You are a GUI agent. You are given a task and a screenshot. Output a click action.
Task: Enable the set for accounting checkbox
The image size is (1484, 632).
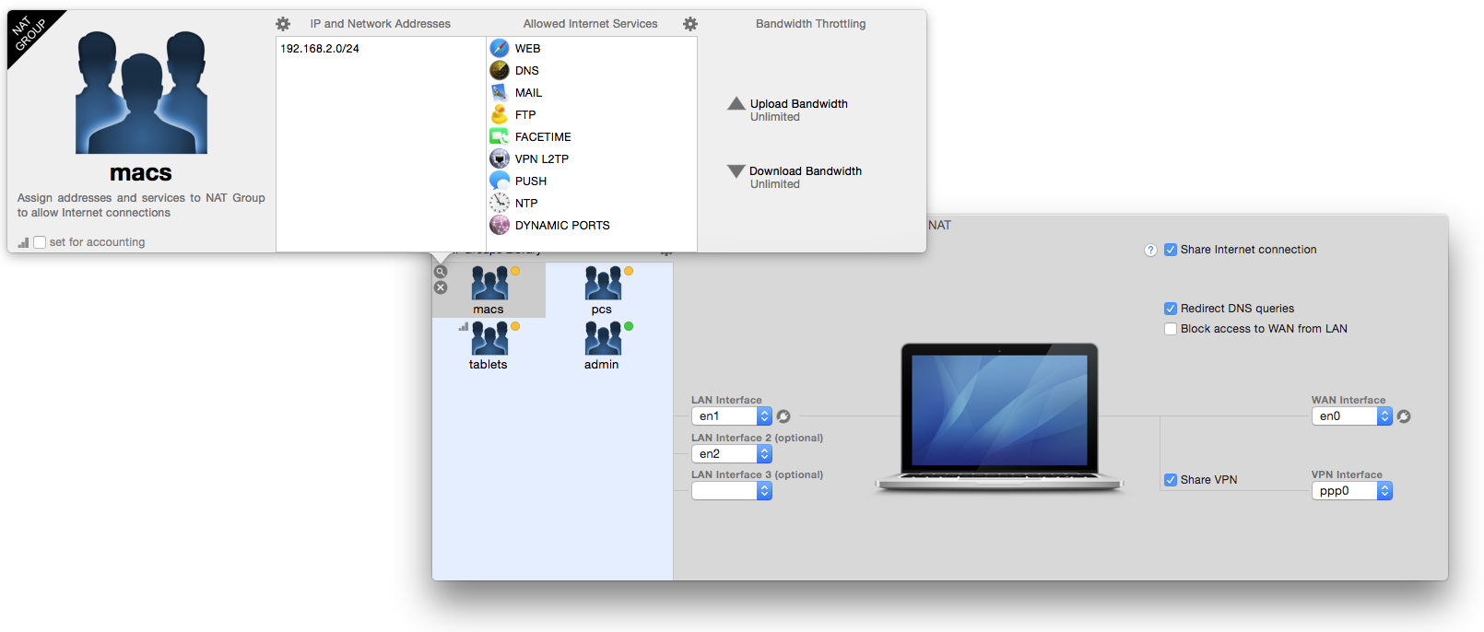click(40, 242)
